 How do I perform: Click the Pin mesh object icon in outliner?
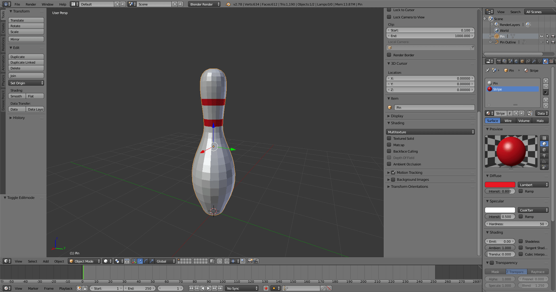click(496, 36)
